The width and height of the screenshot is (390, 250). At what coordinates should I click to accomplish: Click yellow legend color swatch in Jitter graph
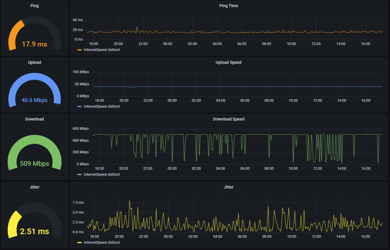(80, 243)
